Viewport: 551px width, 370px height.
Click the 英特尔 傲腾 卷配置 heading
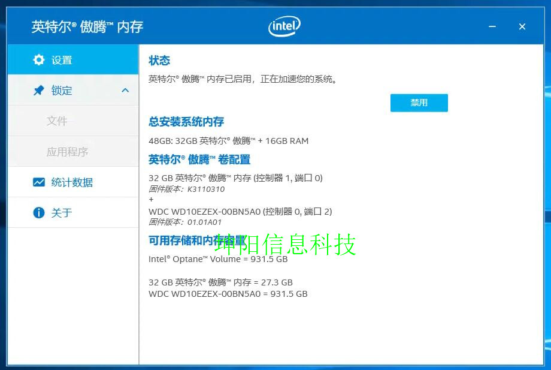pos(199,160)
